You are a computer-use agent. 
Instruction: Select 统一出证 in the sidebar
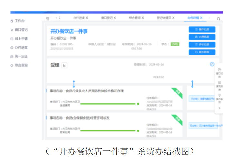(19, 56)
